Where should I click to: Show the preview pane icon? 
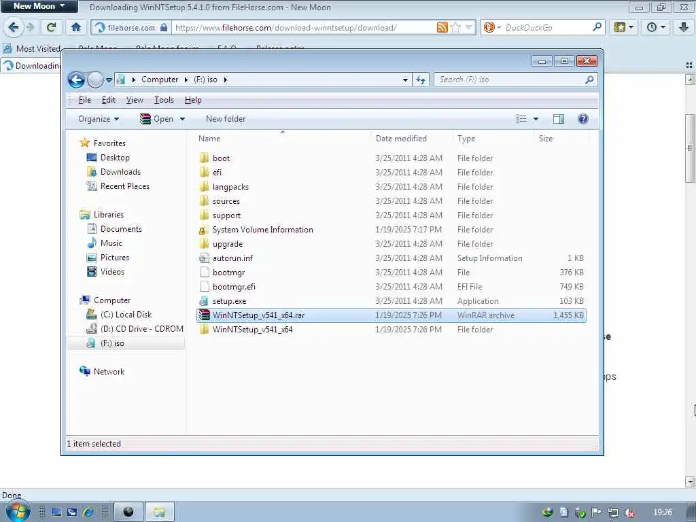(x=559, y=119)
